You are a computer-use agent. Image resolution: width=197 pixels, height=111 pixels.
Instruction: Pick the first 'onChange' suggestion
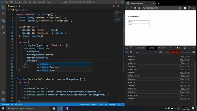click(64, 64)
